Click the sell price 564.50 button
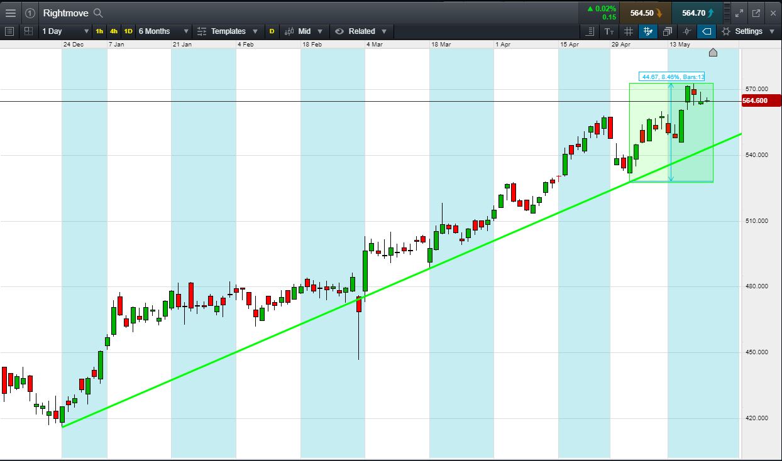782x461 pixels. click(x=645, y=13)
